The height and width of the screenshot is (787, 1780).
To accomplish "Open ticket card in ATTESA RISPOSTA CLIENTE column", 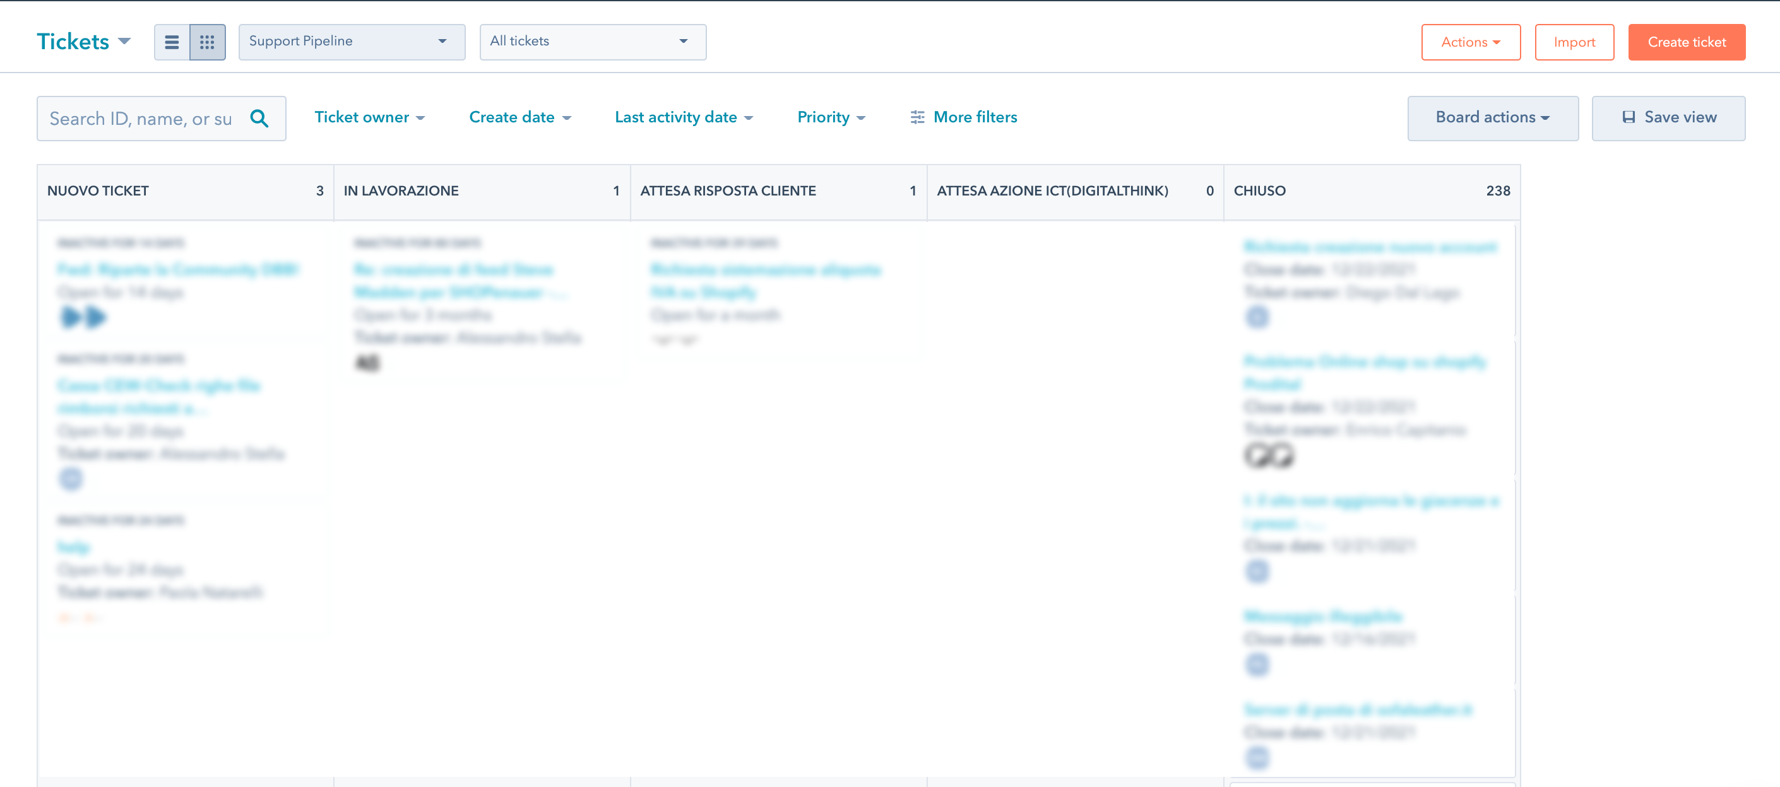I will tap(778, 291).
